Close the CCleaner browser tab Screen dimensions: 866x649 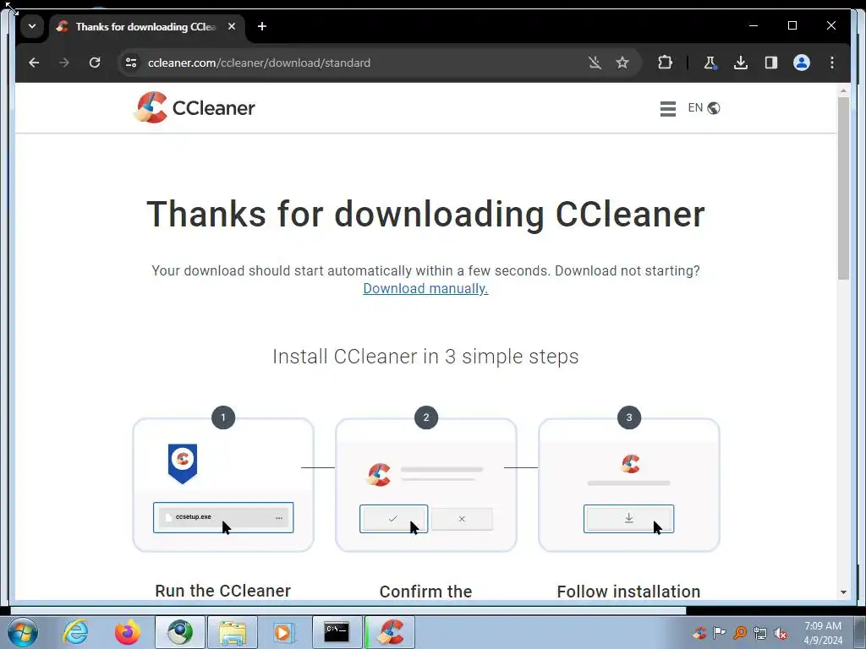coord(232,26)
